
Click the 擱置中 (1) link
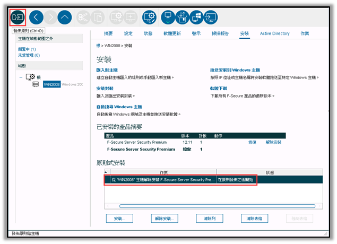27,49
